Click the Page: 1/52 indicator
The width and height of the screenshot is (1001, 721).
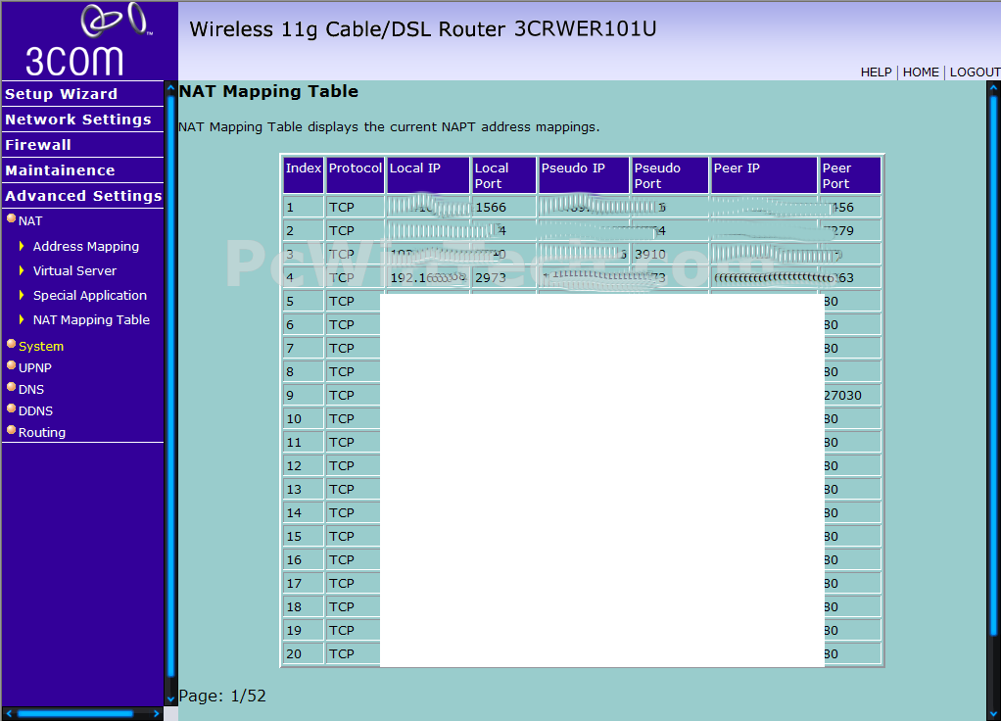pyautogui.click(x=222, y=696)
